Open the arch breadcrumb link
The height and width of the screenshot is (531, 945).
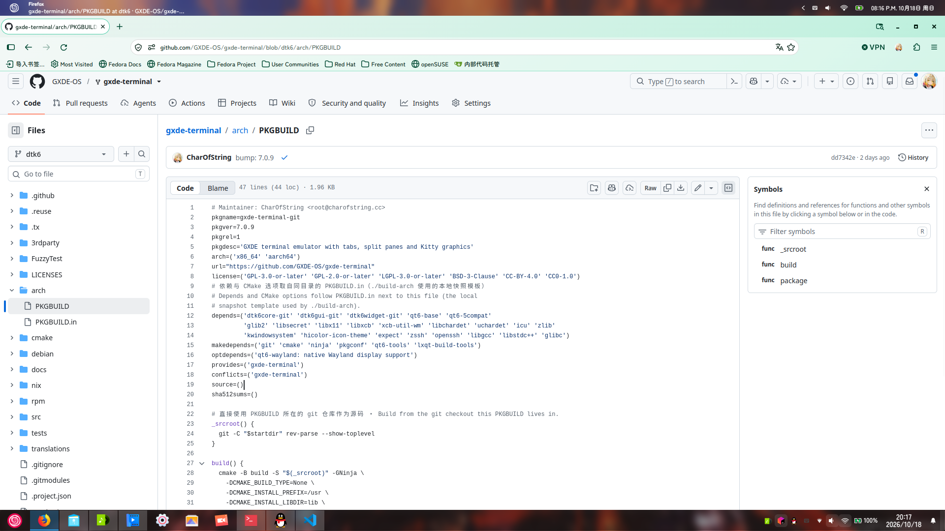pyautogui.click(x=240, y=130)
